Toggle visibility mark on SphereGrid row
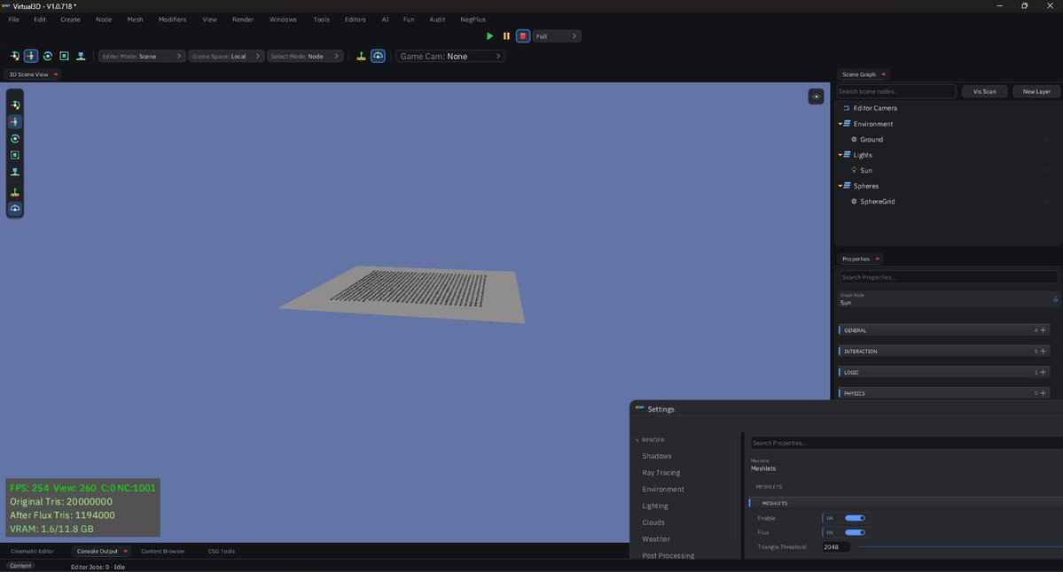The image size is (1063, 572). click(x=1046, y=202)
